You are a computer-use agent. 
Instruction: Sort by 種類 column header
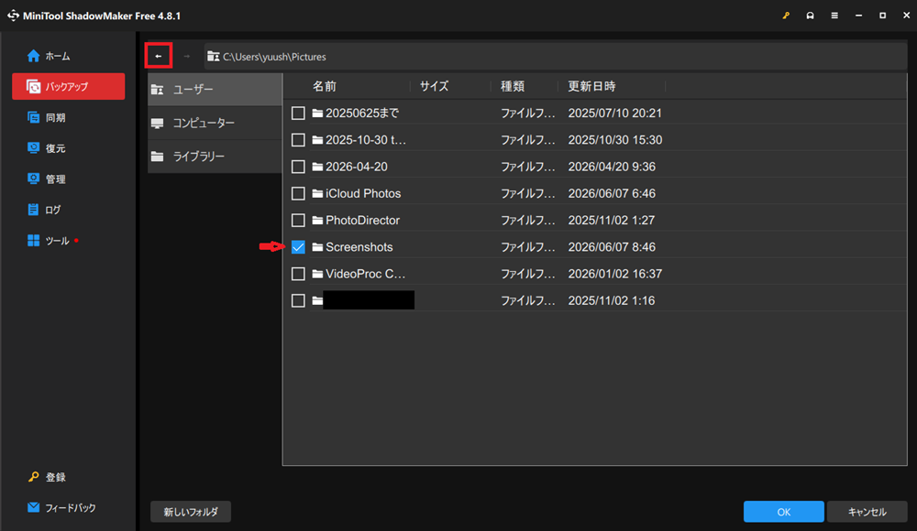[513, 86]
